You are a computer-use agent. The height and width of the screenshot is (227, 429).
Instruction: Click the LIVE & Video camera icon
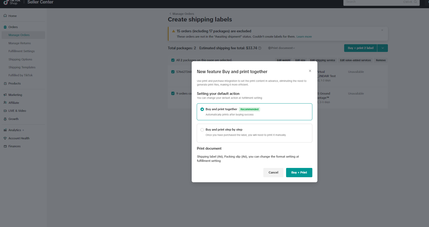click(x=5, y=111)
